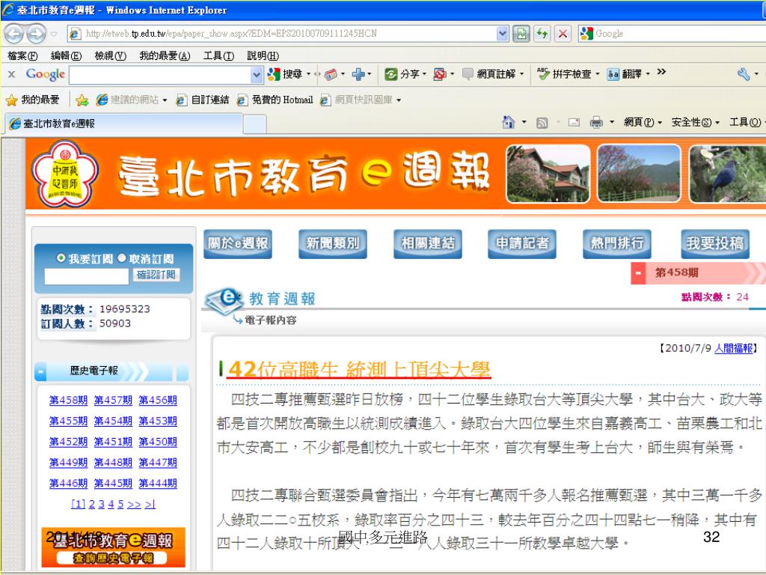
Task: Open the 第450期 history link
Action: coord(158,442)
